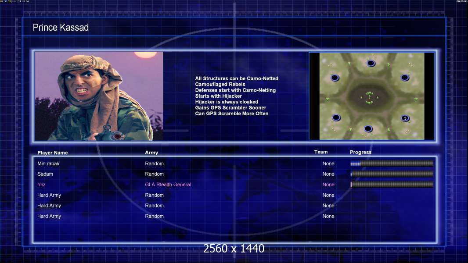
Task: Click "Hijacker is always cloaked" line
Action: [227, 102]
